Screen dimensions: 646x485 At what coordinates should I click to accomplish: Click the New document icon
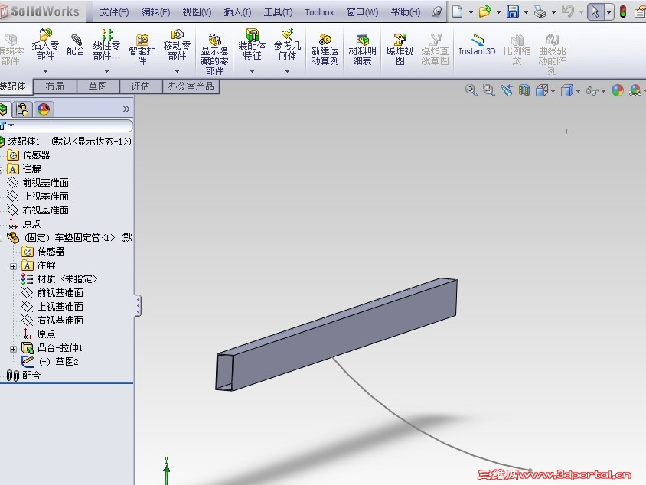point(457,11)
